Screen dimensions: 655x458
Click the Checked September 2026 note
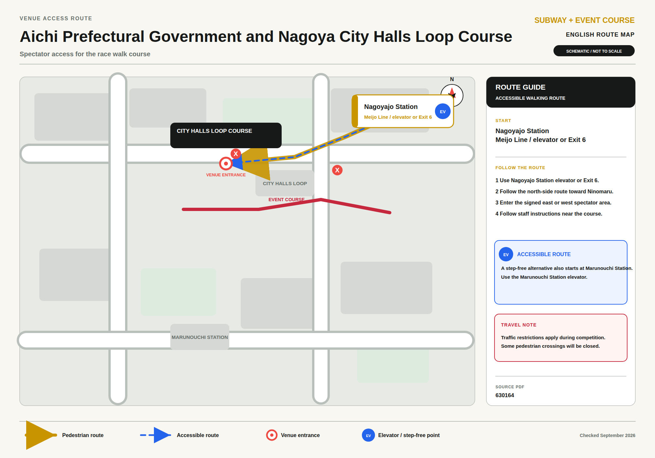[608, 435]
